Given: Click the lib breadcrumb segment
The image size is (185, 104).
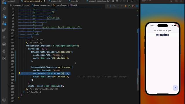Looking at the screenshot, I should [11, 5].
